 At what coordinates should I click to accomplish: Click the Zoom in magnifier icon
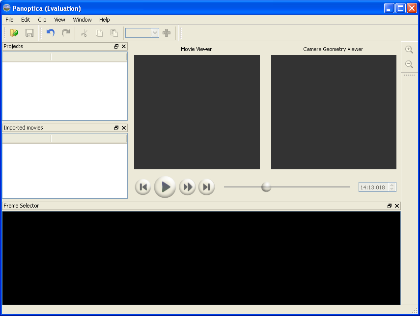point(409,50)
